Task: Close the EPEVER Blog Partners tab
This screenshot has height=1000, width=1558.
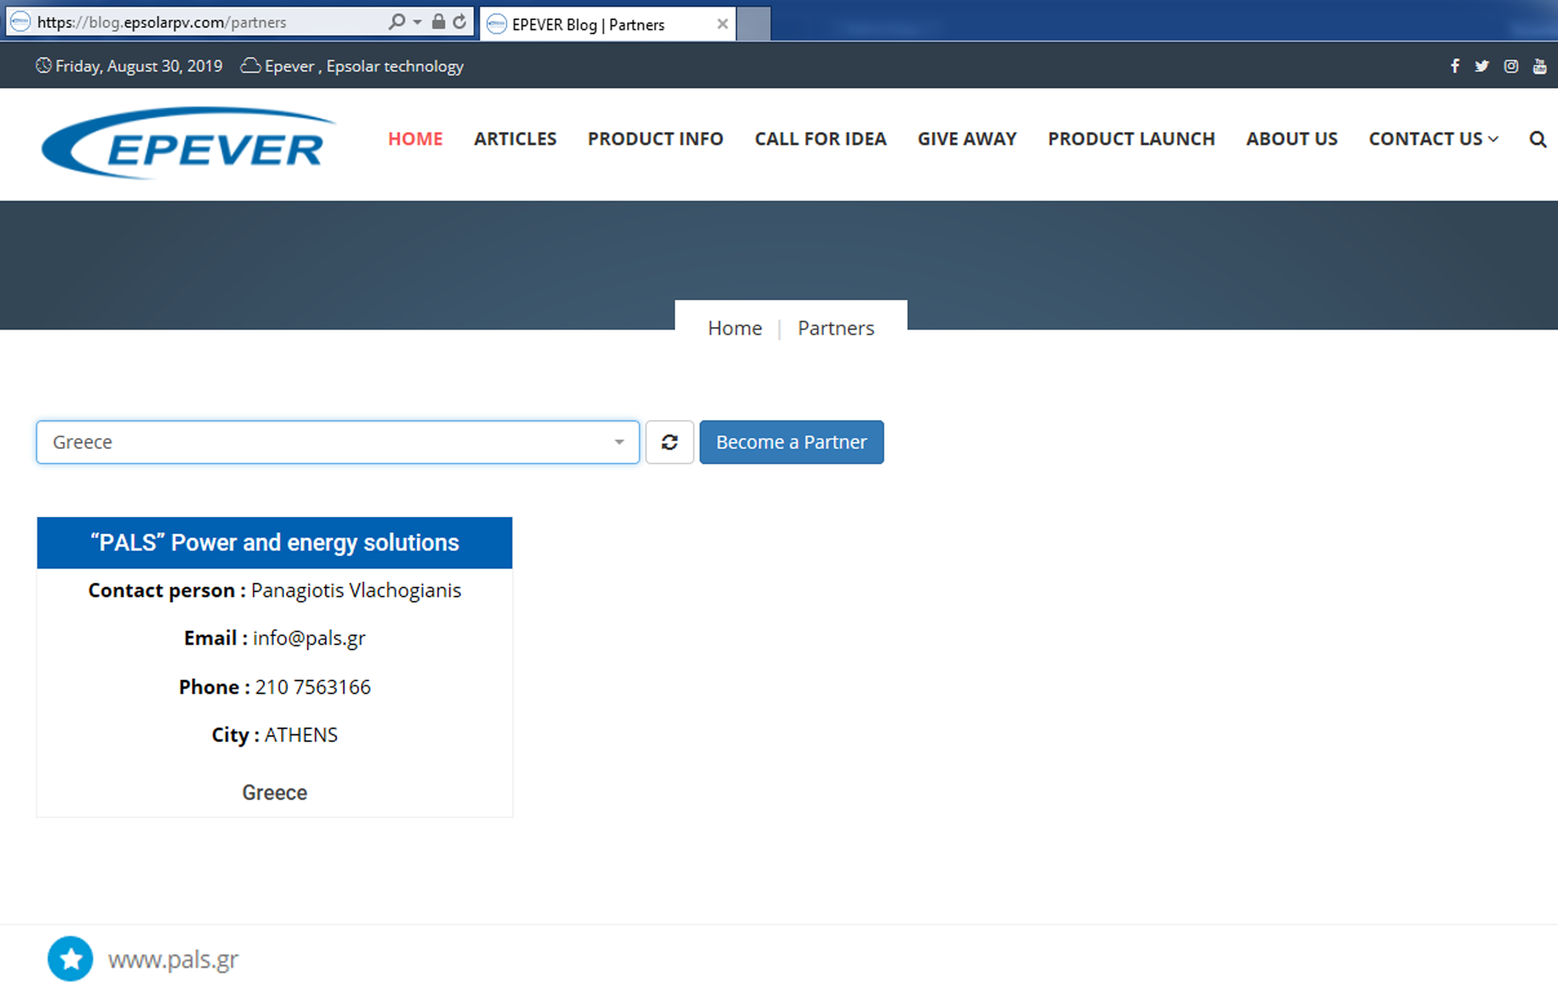Action: tap(722, 24)
